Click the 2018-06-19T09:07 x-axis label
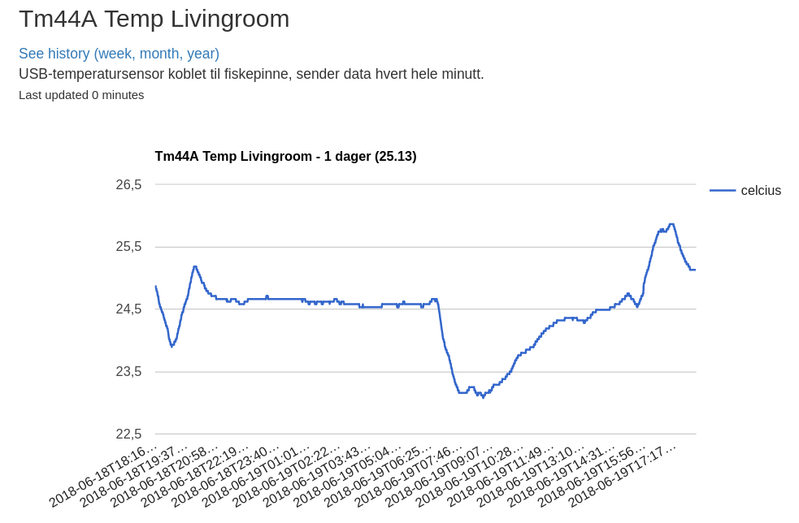This screenshot has width=799, height=523. [x=440, y=475]
